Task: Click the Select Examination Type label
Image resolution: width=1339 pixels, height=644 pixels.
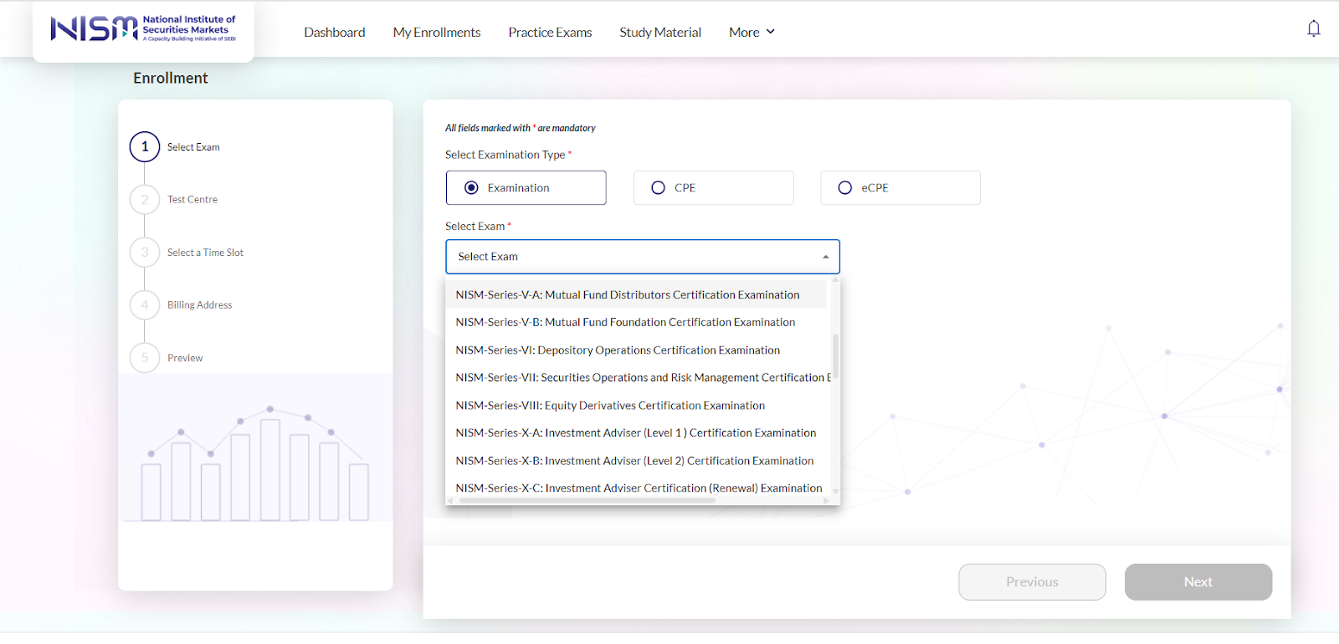Action: click(505, 155)
